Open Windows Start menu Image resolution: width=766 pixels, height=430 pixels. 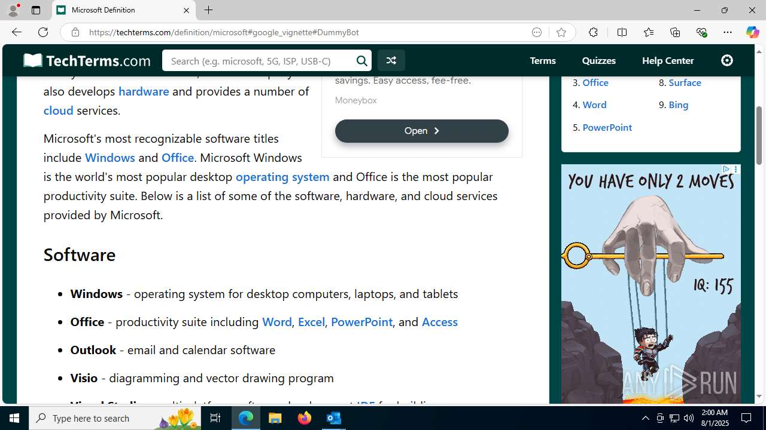(14, 418)
